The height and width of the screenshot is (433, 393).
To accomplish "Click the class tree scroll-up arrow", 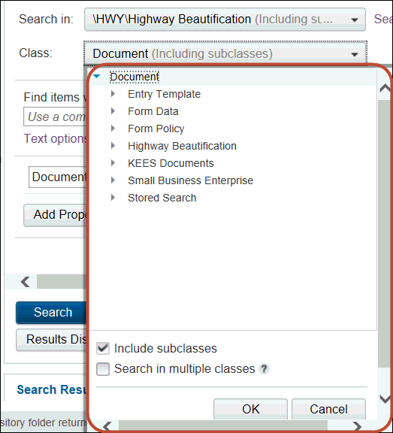I will click(385, 89).
